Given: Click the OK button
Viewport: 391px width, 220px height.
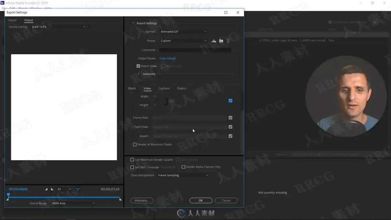Looking at the screenshot, I should pyautogui.click(x=201, y=200).
